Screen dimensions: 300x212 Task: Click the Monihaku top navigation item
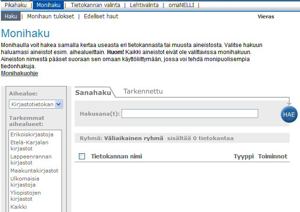pyautogui.click(x=47, y=5)
